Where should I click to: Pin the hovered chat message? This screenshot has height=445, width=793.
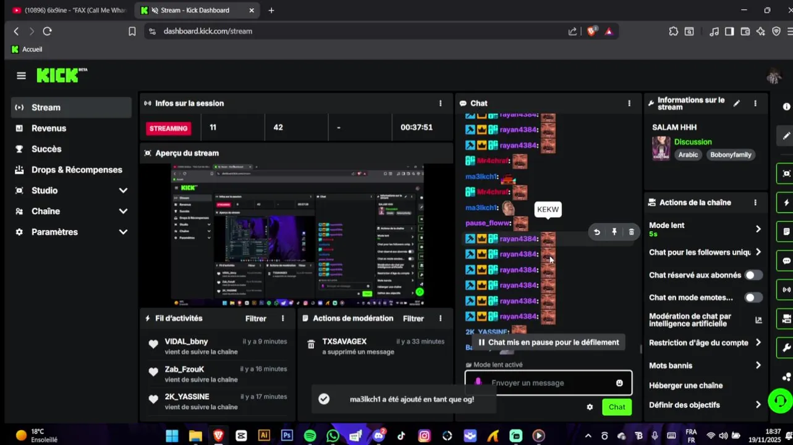coord(614,232)
